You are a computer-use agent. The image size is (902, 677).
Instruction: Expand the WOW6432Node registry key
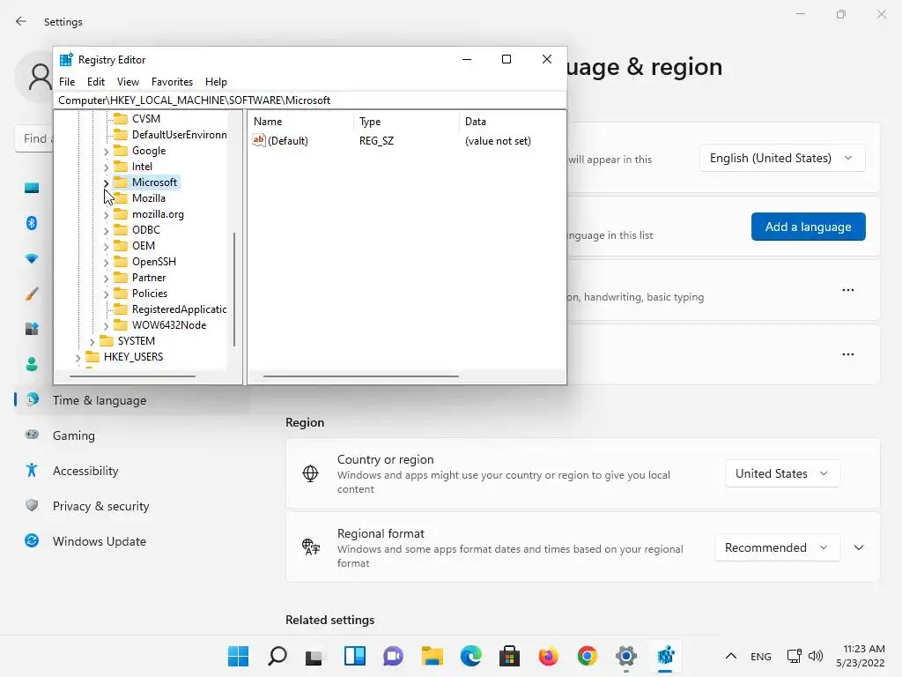point(106,326)
